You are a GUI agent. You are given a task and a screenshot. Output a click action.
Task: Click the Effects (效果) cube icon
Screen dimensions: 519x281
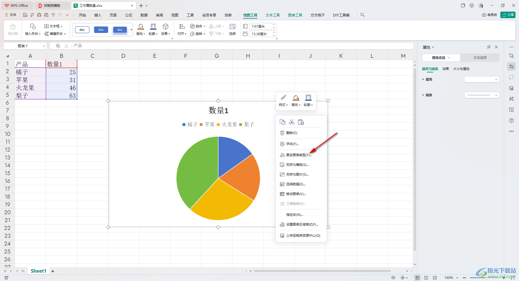[x=165, y=26]
